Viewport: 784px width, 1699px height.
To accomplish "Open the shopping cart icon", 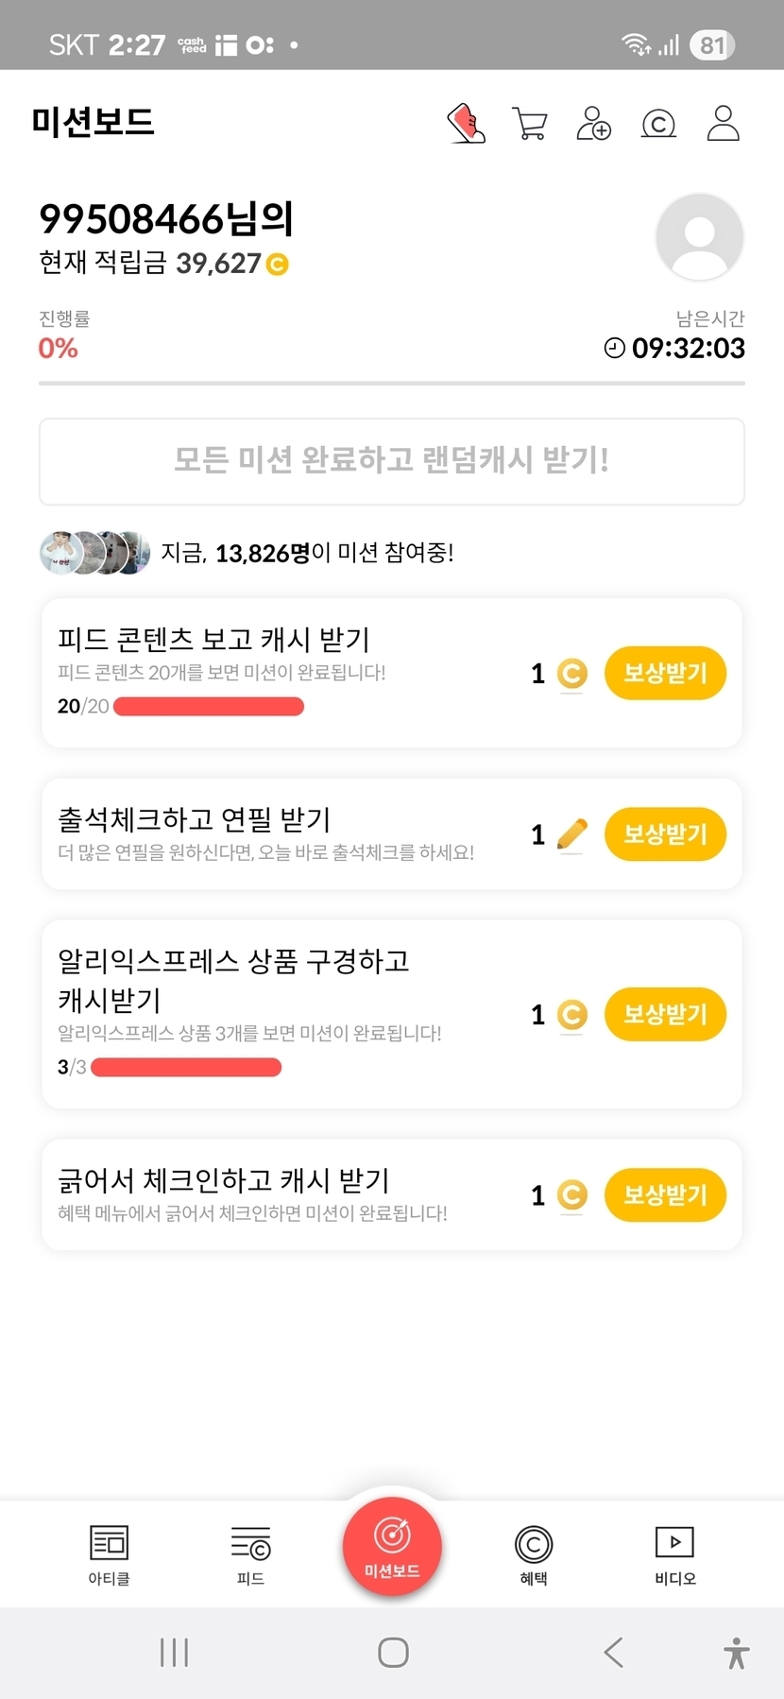I will click(529, 124).
